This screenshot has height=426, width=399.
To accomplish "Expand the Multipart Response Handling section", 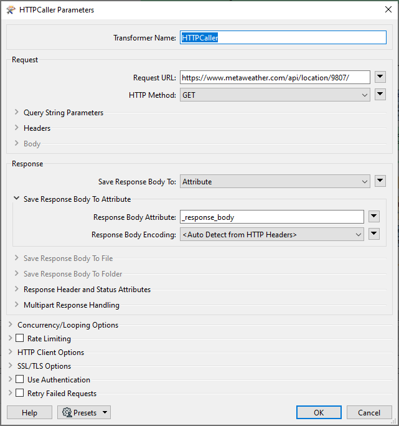I will pos(17,305).
